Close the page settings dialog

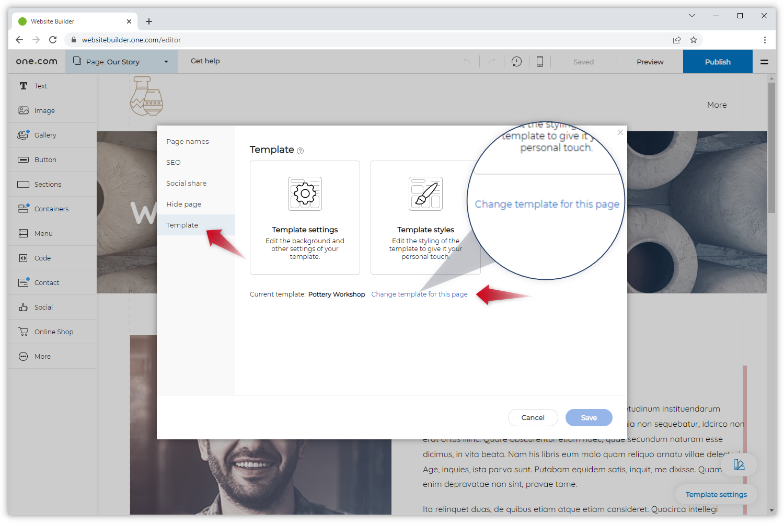click(x=620, y=132)
